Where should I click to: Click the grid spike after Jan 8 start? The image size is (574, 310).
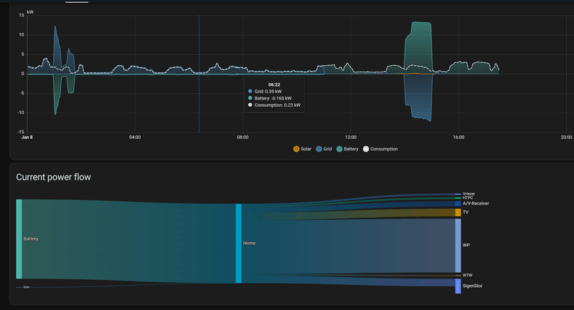pyautogui.click(x=56, y=47)
